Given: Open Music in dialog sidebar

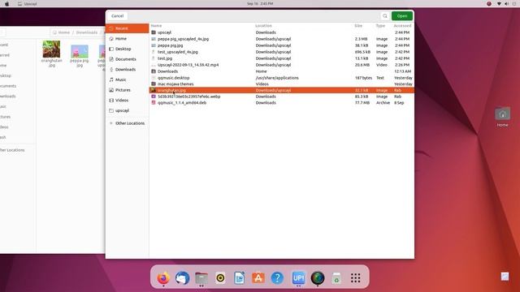Looking at the screenshot, I should pyautogui.click(x=128, y=79).
